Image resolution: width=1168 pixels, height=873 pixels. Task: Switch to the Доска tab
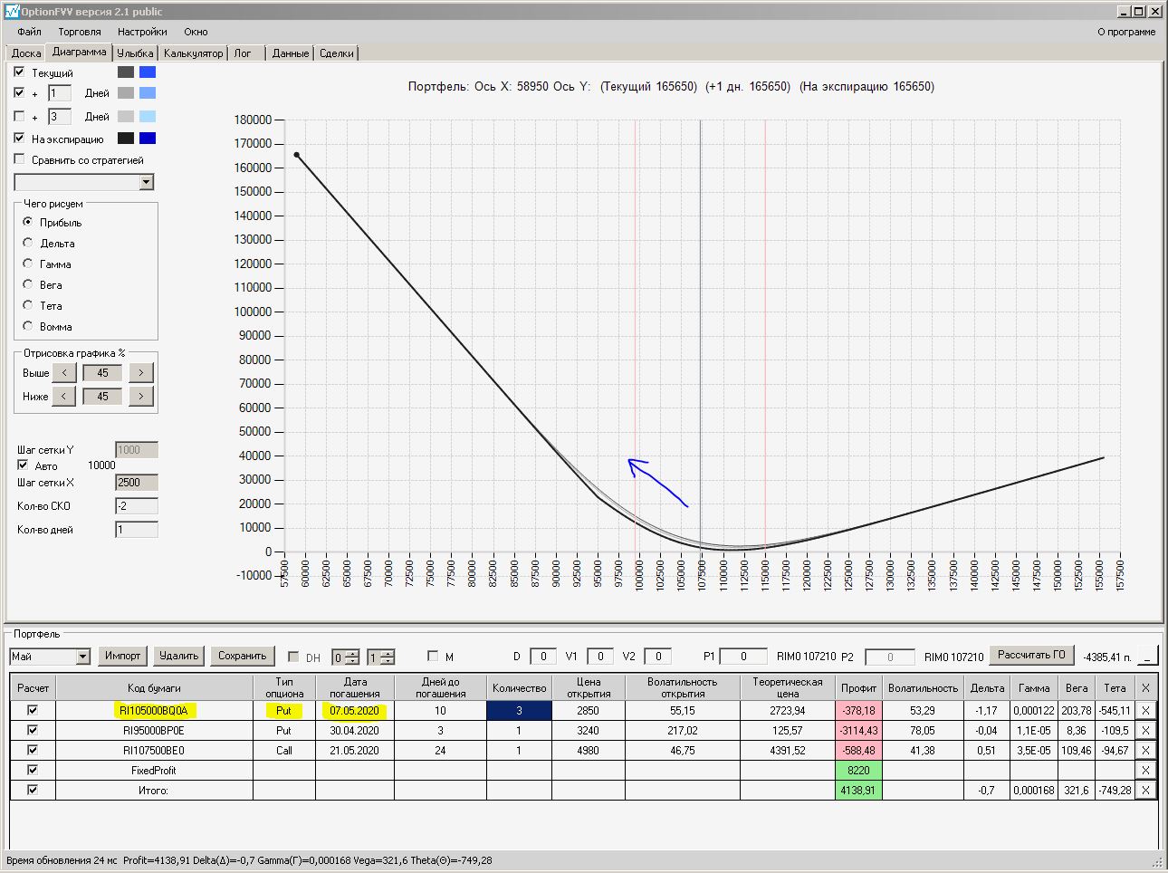pyautogui.click(x=26, y=53)
